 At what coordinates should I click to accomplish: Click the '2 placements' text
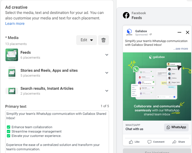coord(30,94)
